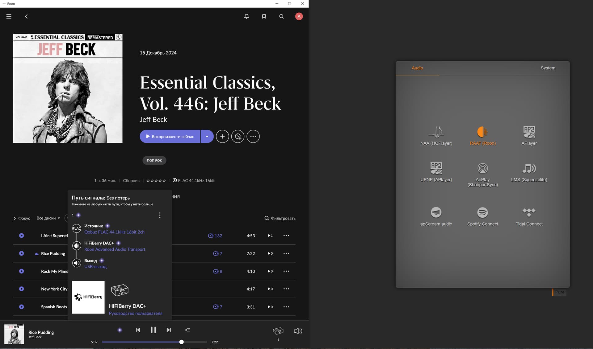Toggle RAAT (Roon) service
Screen dimensions: 593x349
[x=482, y=132]
